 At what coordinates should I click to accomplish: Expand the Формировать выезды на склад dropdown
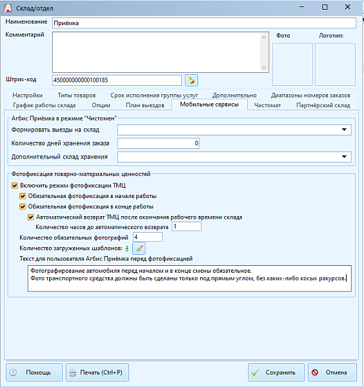(x=344, y=130)
